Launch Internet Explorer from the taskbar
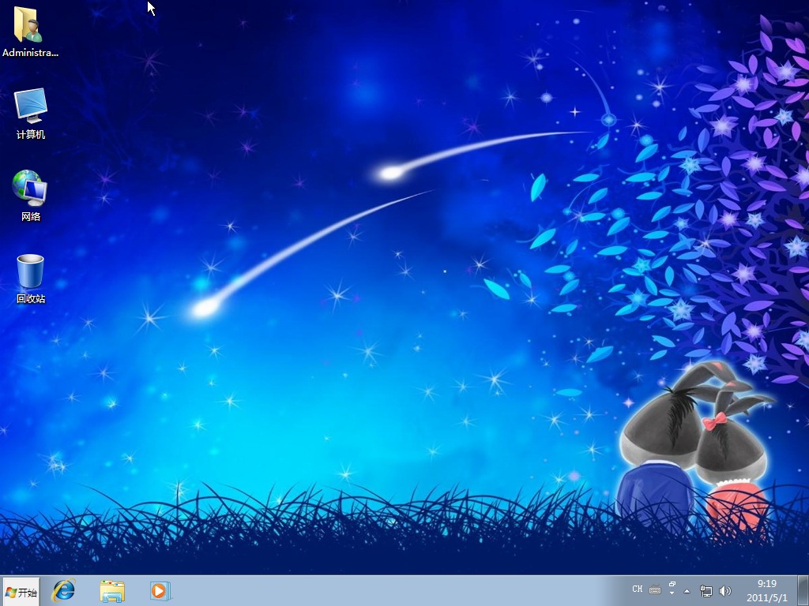The image size is (809, 606). 63,591
